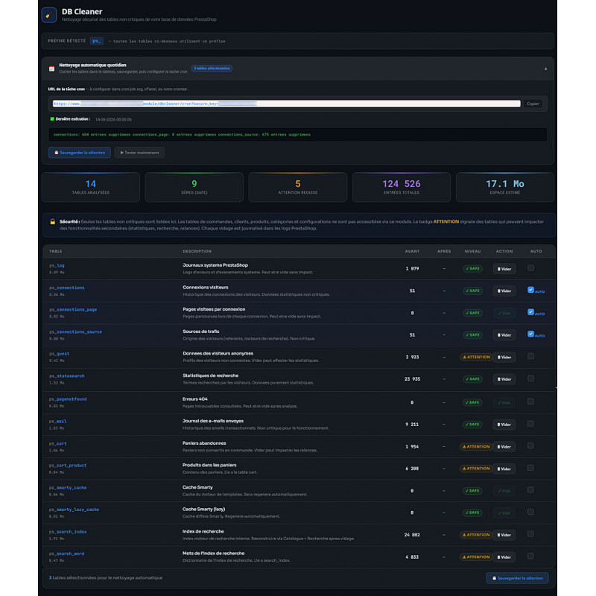Image resolution: width=596 pixels, height=596 pixels.
Task: Click bottom Sauvegarder la sélection button
Action: (517, 578)
